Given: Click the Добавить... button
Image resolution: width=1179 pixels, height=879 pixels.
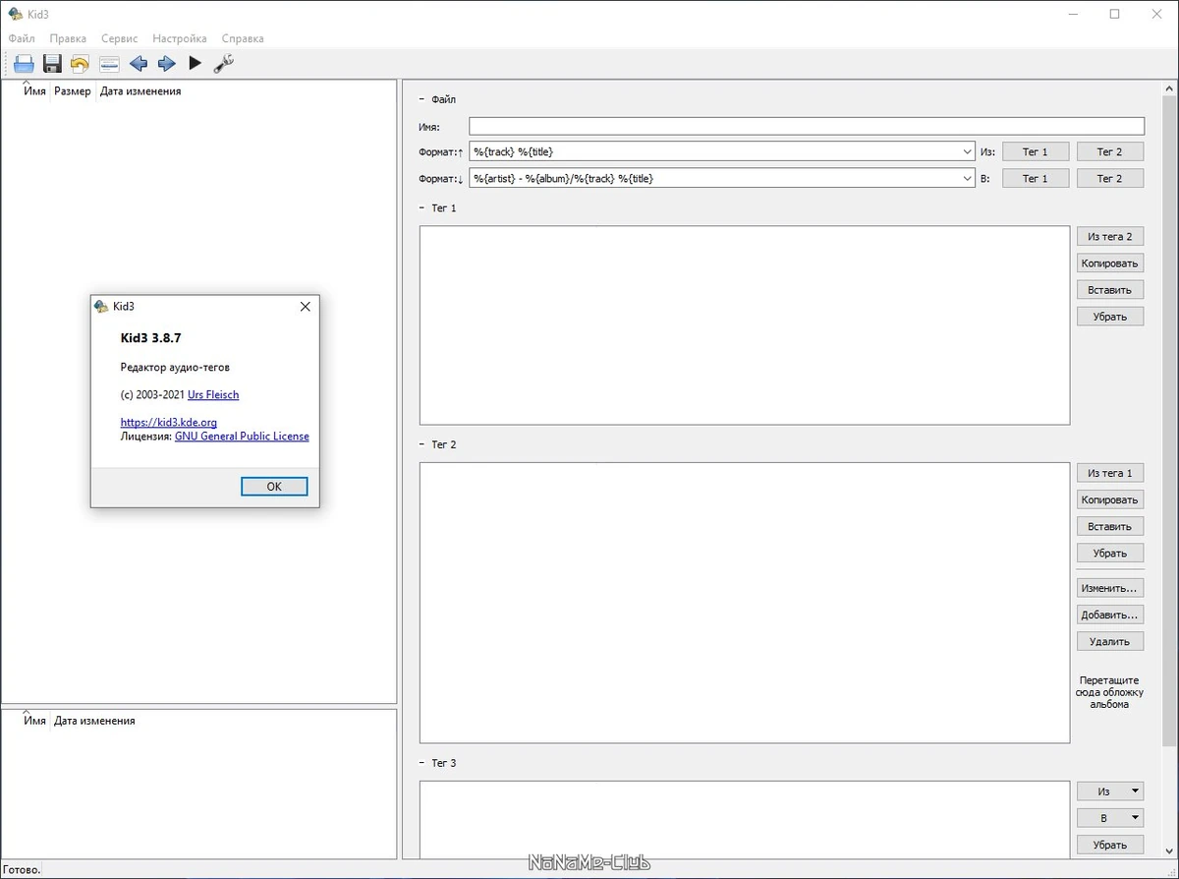Looking at the screenshot, I should 1110,615.
